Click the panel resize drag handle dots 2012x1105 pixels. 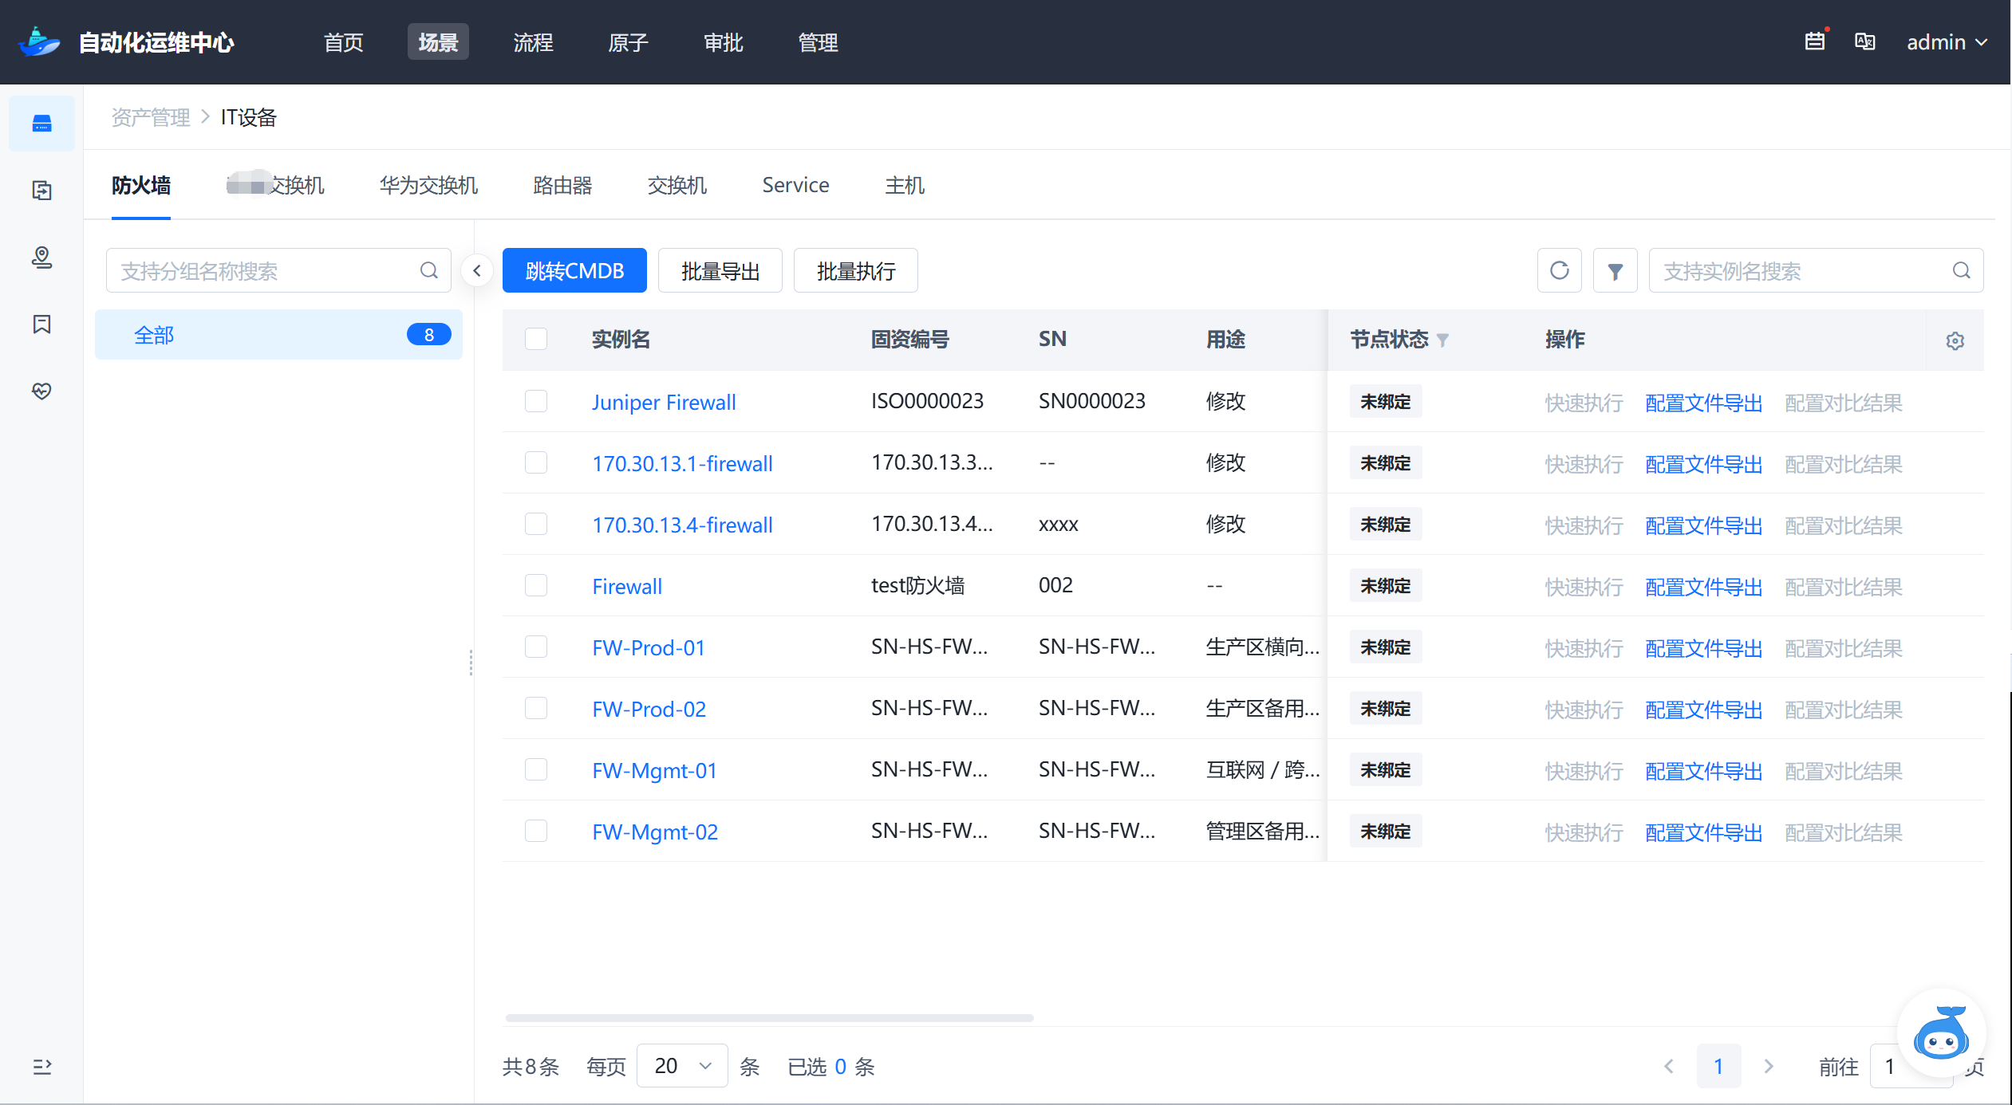[x=471, y=663]
